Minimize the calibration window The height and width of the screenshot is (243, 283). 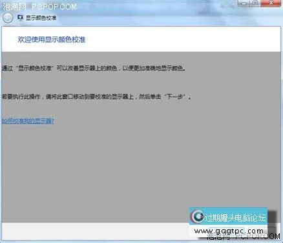(x=244, y=3)
